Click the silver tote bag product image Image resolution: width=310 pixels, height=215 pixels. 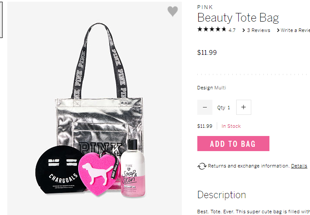coord(95,108)
